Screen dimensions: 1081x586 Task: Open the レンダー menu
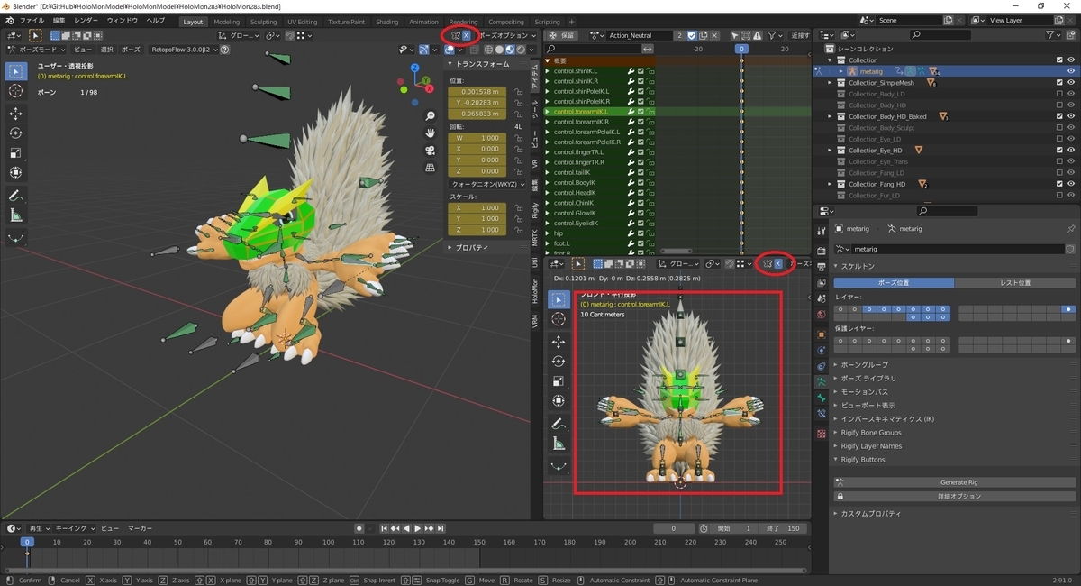click(86, 20)
